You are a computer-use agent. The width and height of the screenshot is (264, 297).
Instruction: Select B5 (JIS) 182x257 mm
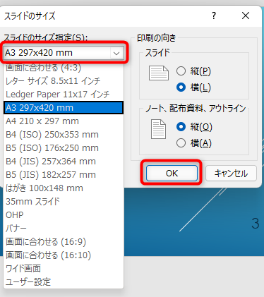(64, 175)
